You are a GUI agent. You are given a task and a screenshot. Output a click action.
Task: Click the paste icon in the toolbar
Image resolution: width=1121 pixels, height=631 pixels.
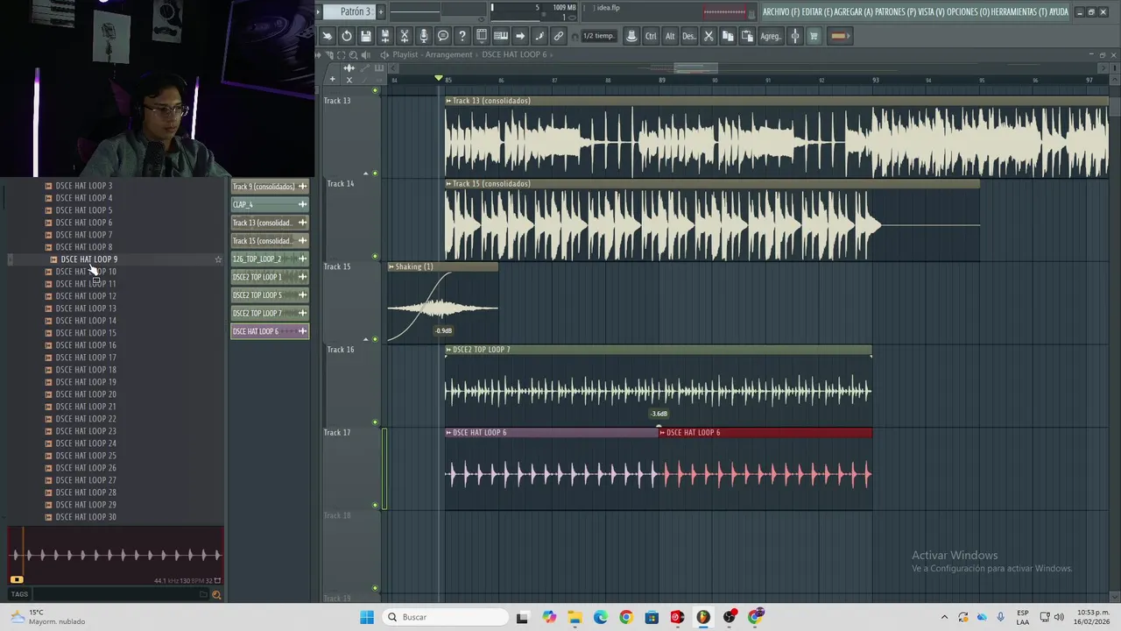(x=747, y=36)
